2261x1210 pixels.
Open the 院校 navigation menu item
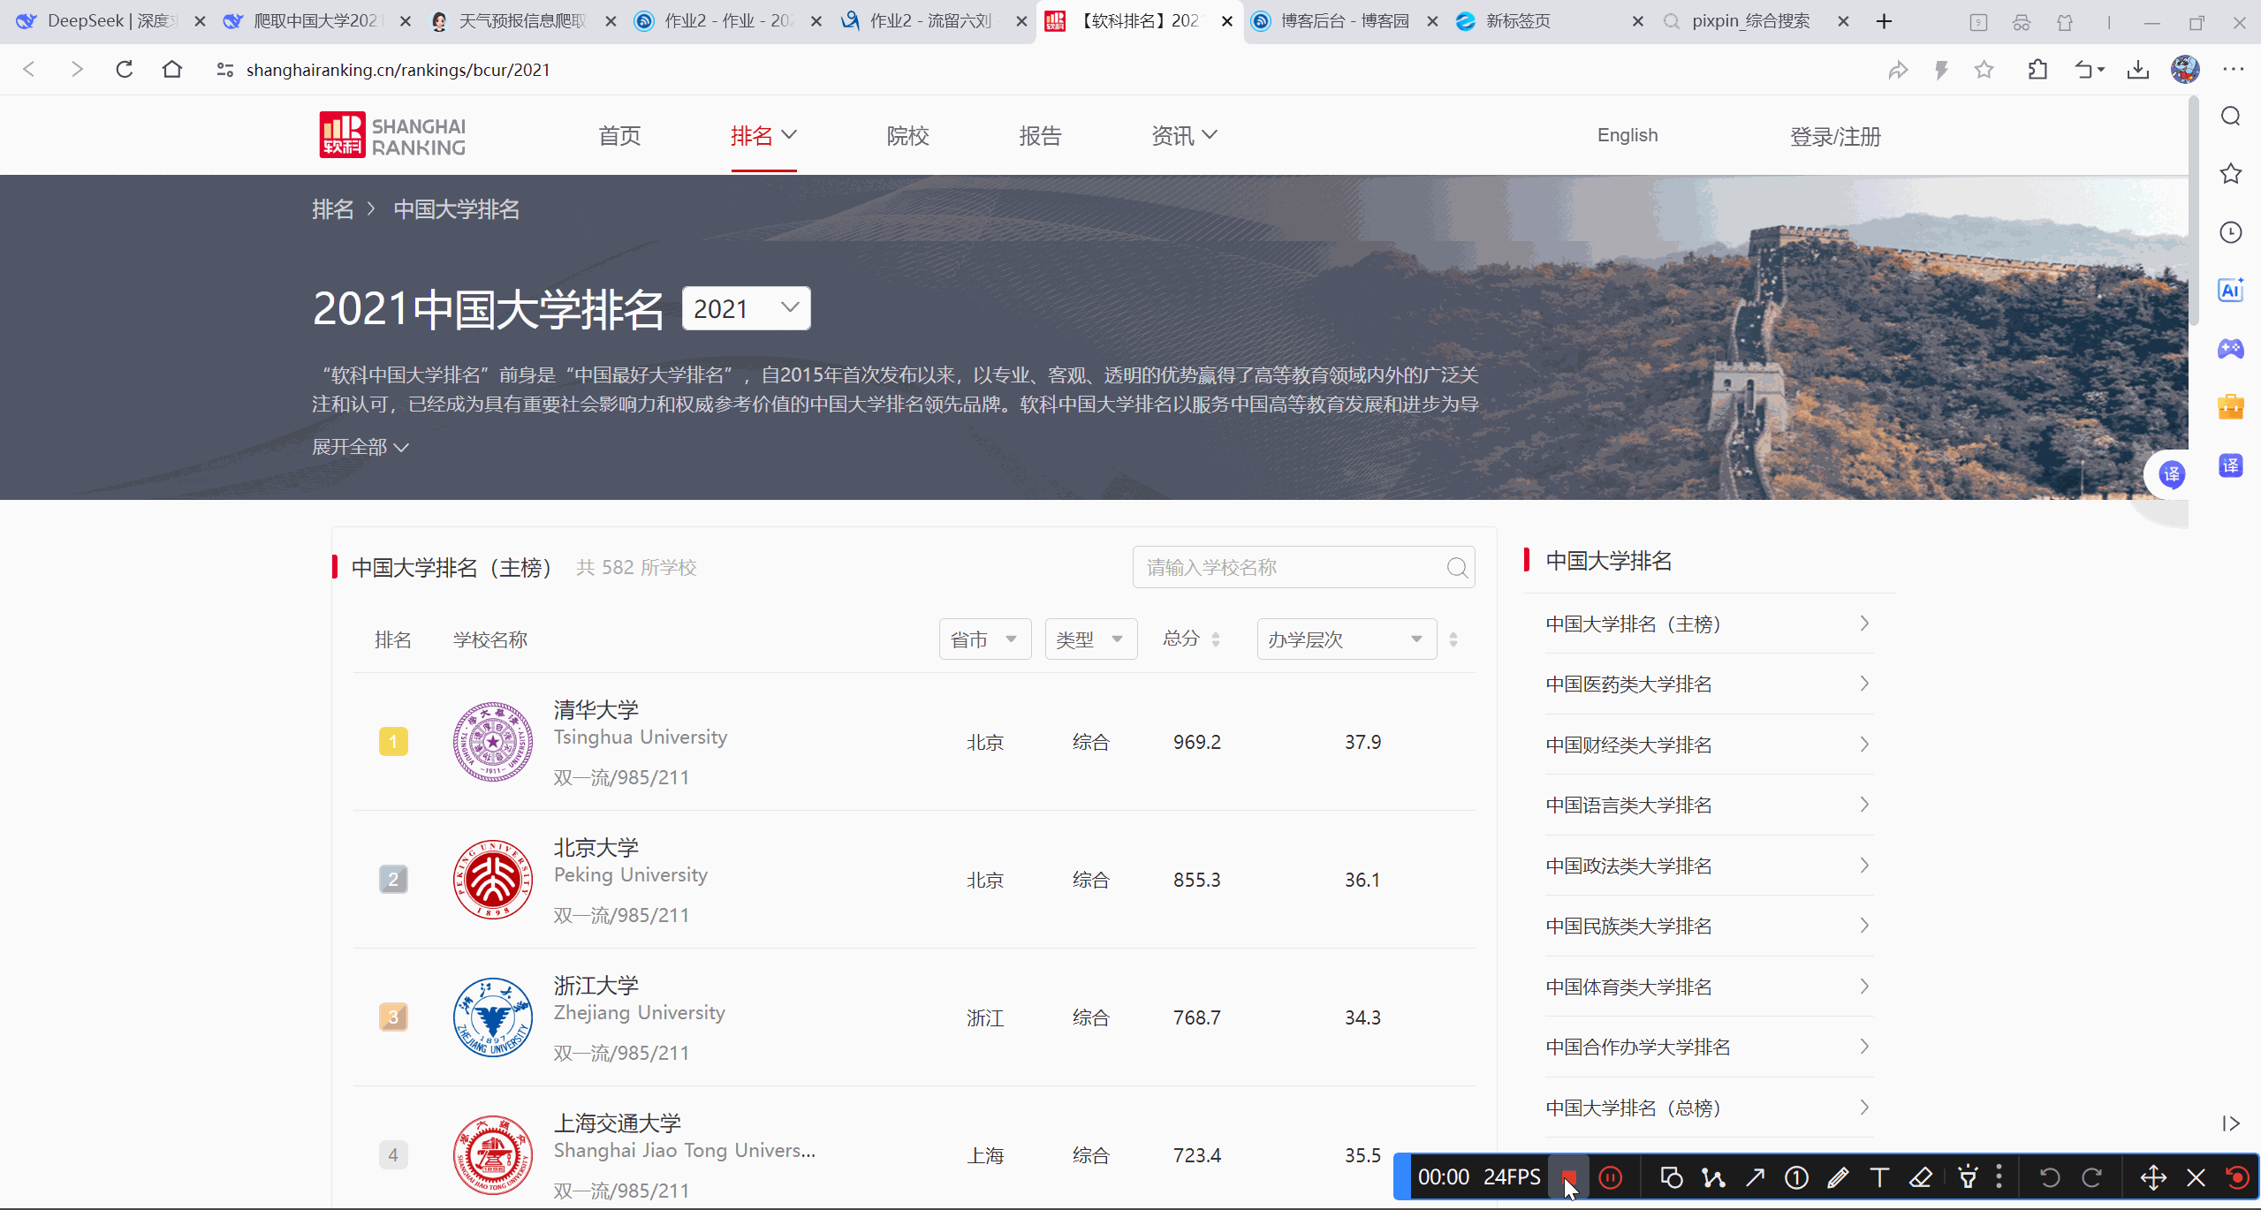tap(907, 136)
